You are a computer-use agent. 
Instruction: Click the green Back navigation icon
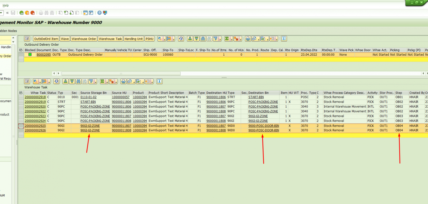pos(21,13)
